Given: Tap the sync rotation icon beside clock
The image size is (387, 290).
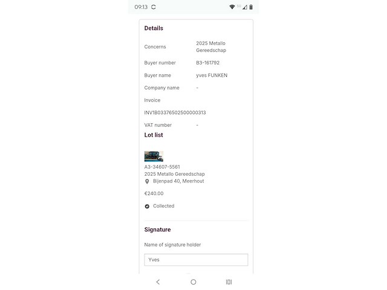Looking at the screenshot, I should (x=154, y=7).
